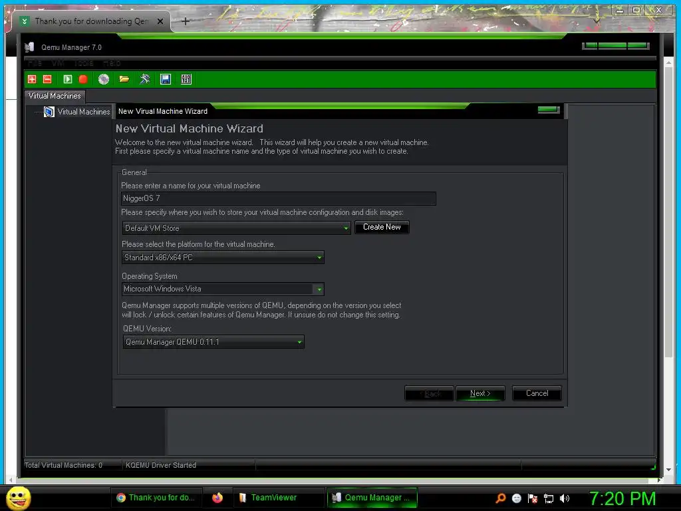The image size is (681, 511).
Task: Click the round white face tray icon
Action: [x=516, y=498]
